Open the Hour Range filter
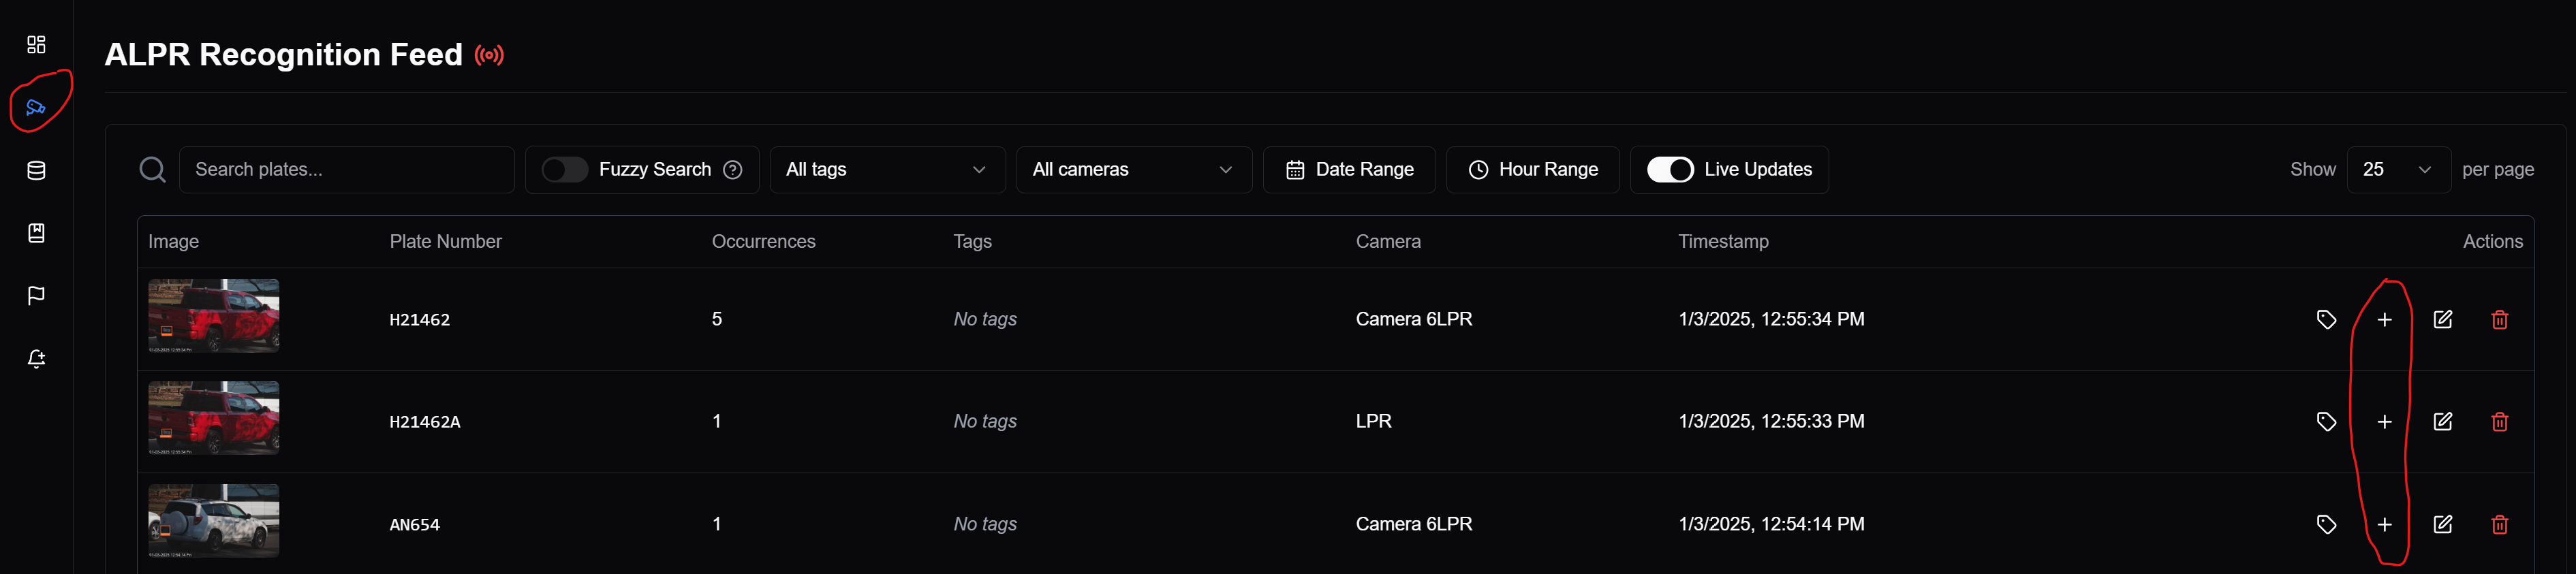Viewport: 2576px width, 574px height. click(x=1532, y=170)
